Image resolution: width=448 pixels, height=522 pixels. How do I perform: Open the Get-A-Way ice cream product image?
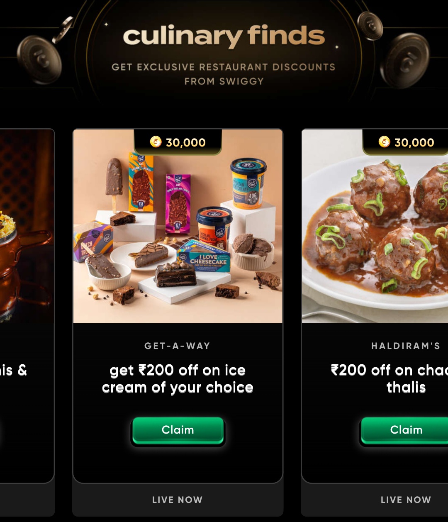click(x=178, y=226)
